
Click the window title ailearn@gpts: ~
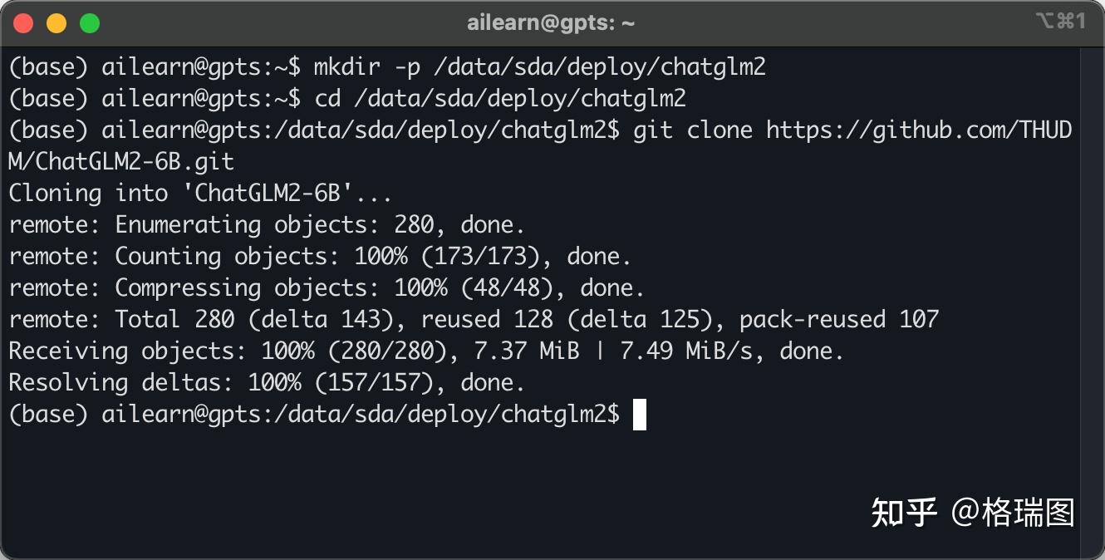point(551,23)
